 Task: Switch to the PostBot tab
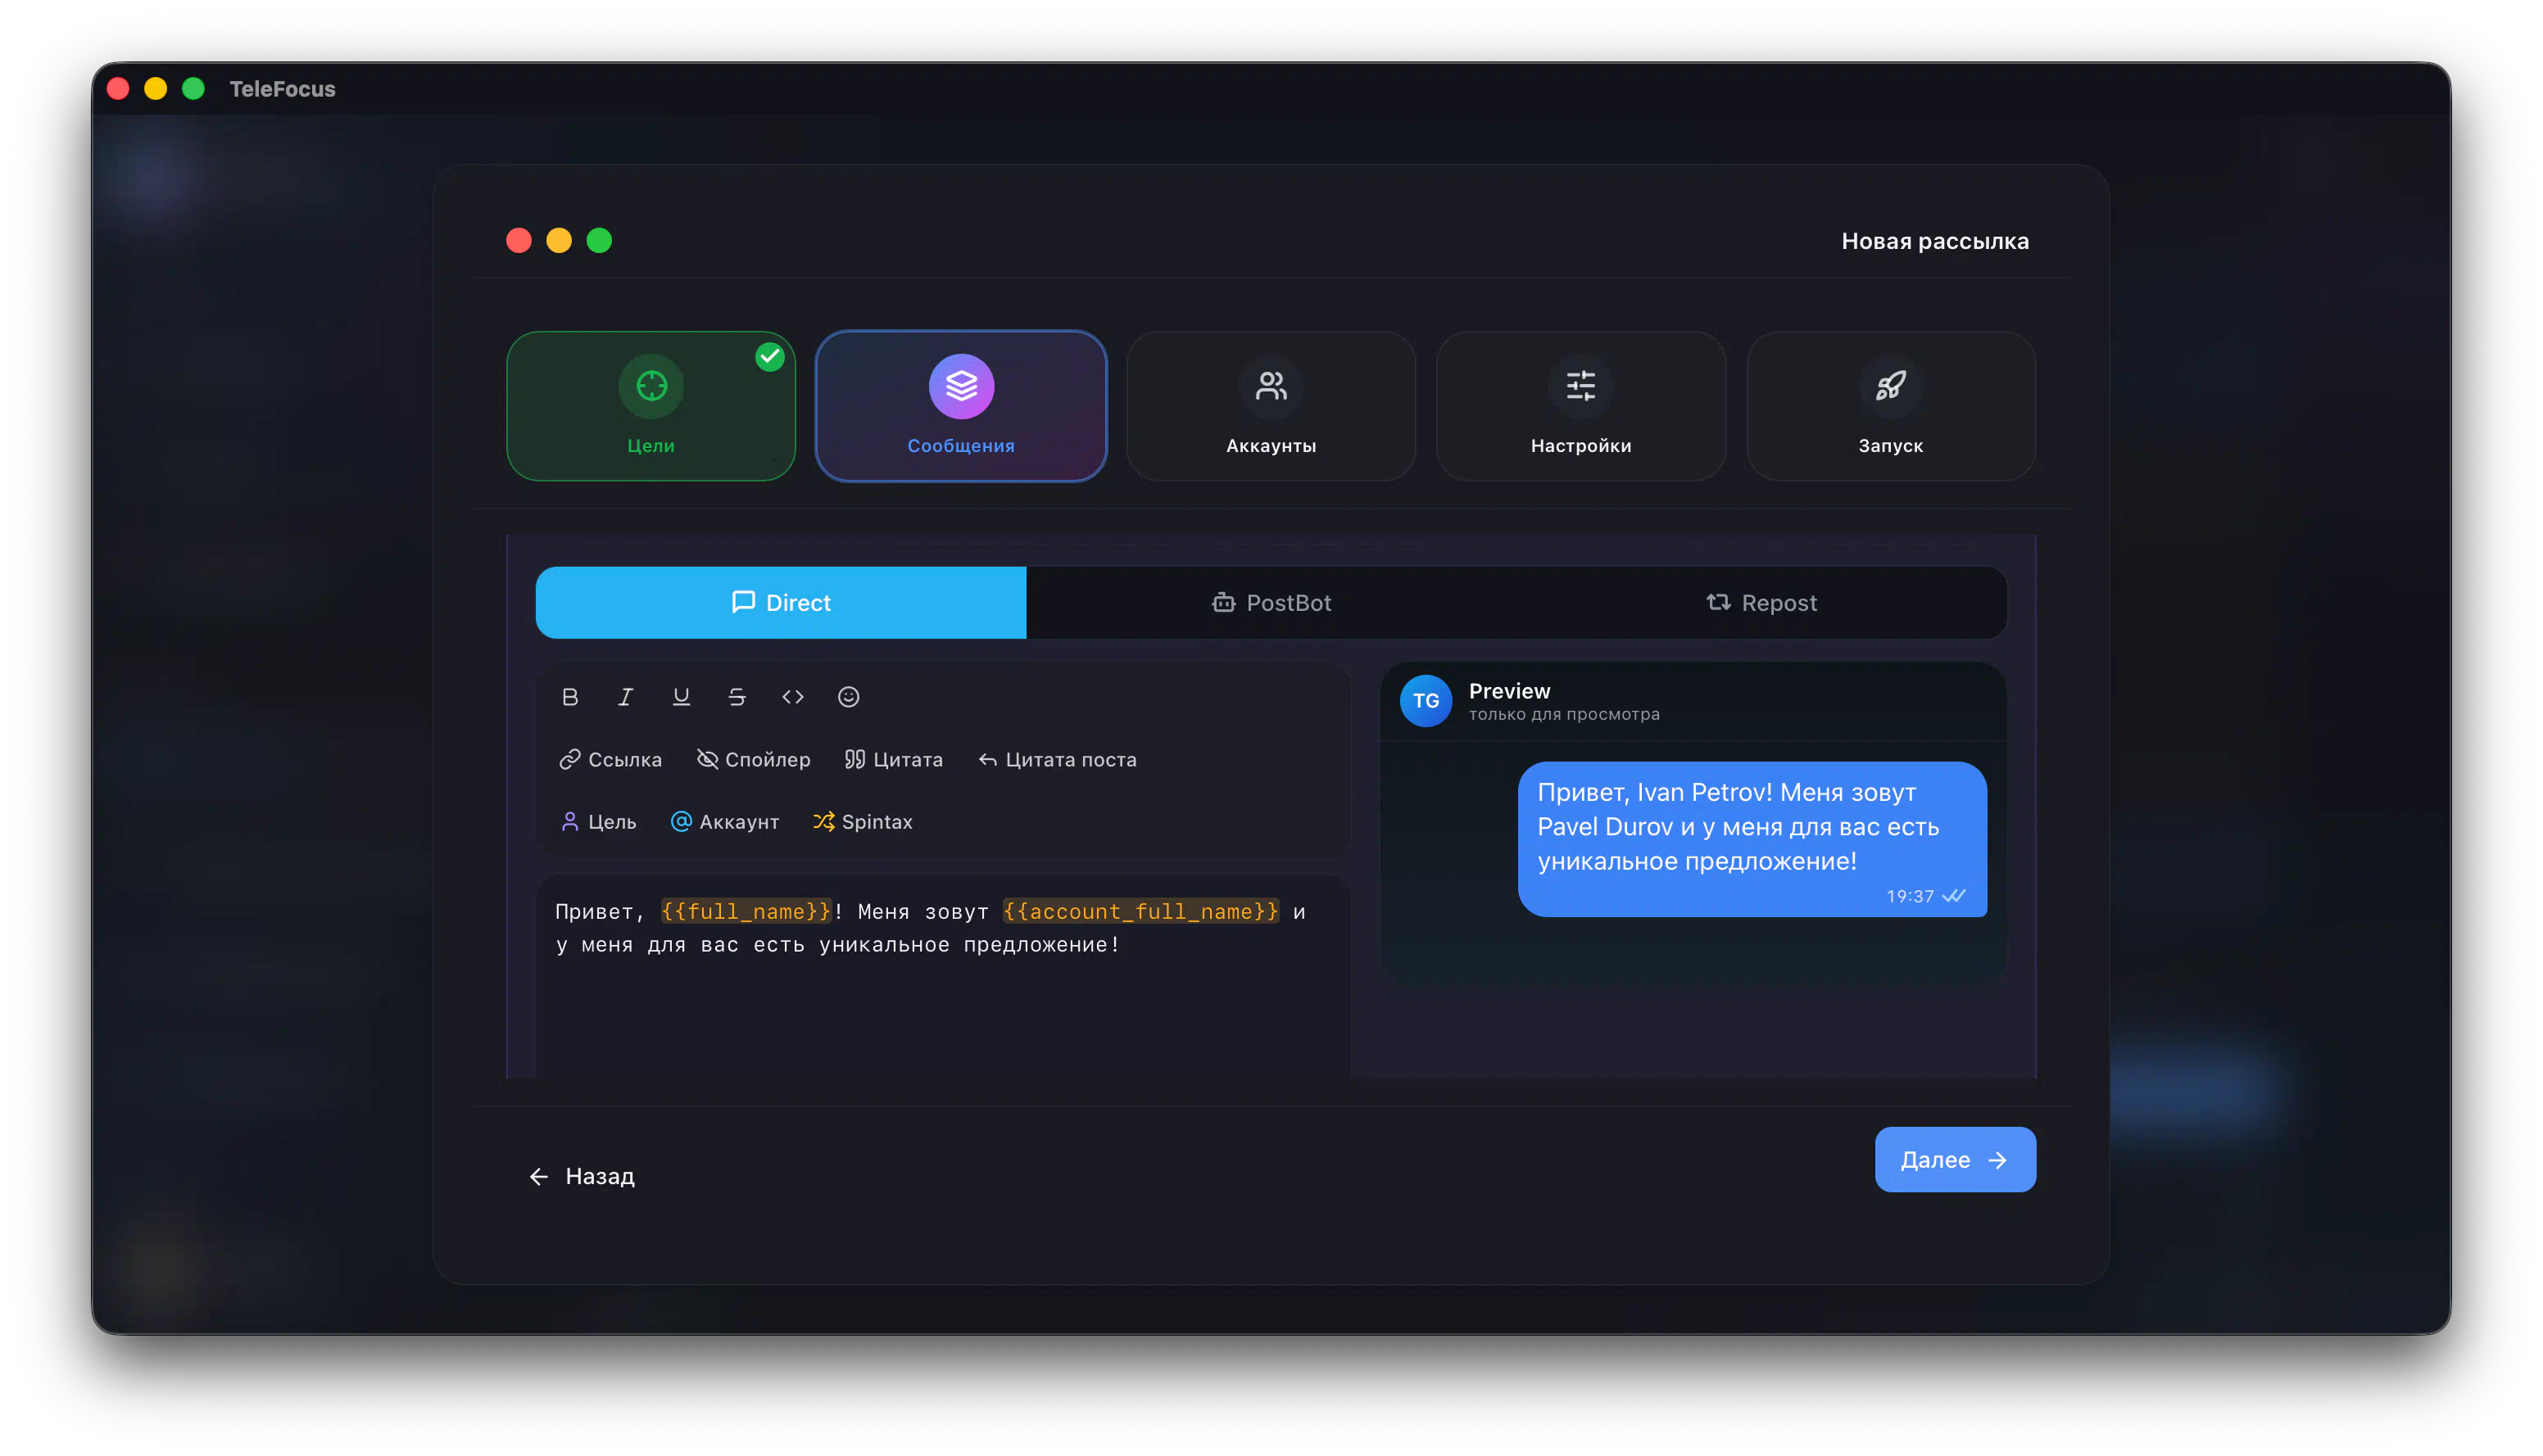(x=1271, y=602)
